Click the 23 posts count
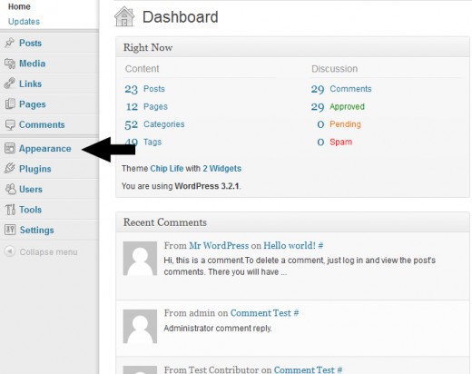This screenshot has height=374, width=472. 131,89
